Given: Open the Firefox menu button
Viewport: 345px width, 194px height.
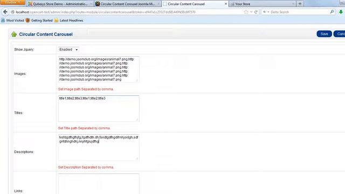Looking at the screenshot, I should [13, 2].
